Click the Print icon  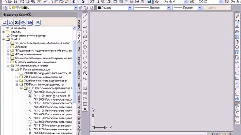(22, 1)
